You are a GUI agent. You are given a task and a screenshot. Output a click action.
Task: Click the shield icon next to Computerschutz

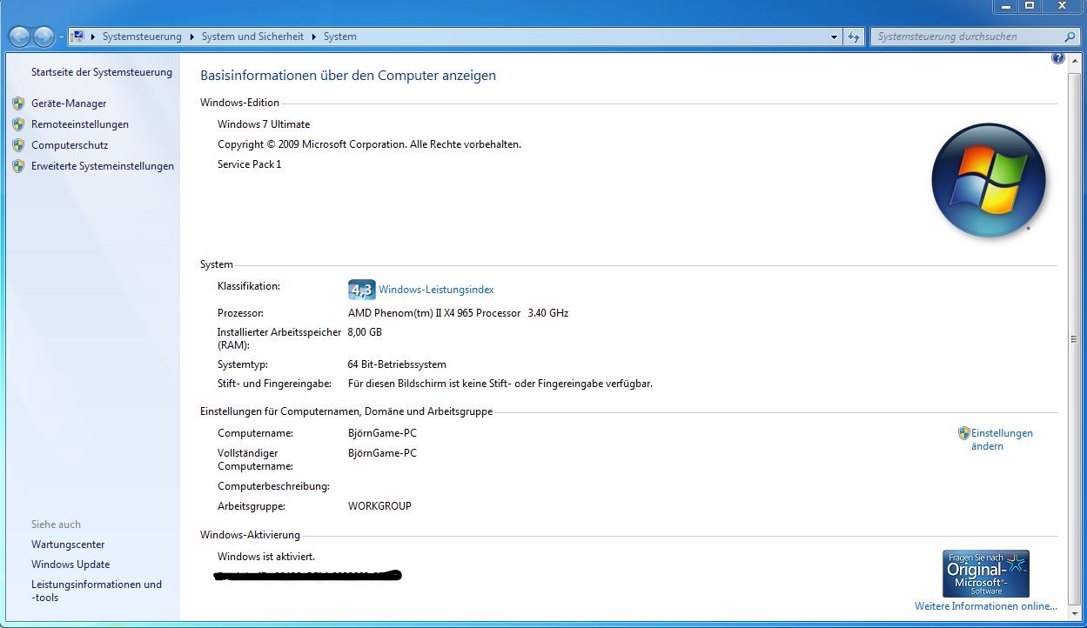click(18, 145)
